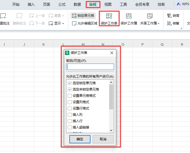
Task: Uncheck 选定锁定单元格 checkbox
Action: click(x=70, y=83)
